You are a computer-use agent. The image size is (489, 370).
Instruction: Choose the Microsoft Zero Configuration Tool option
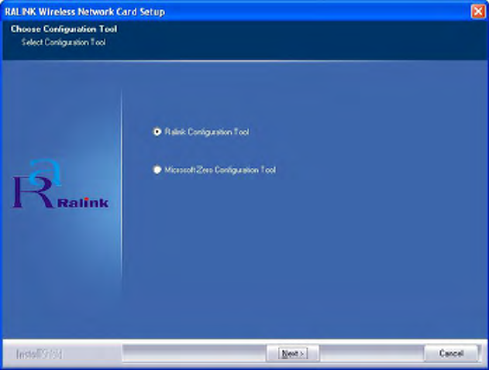point(157,170)
